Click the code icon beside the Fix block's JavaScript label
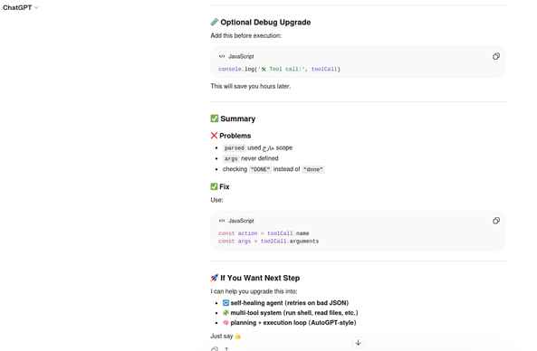Viewport: 537px width, 351px height. pos(222,221)
